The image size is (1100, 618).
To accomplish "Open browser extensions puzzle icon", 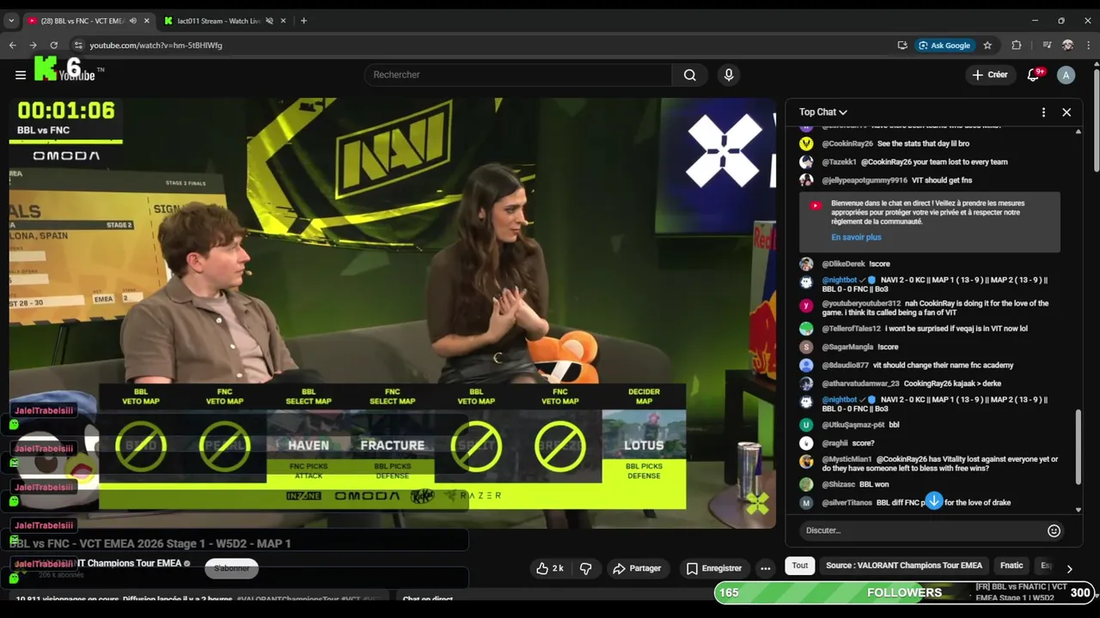I will point(1017,45).
